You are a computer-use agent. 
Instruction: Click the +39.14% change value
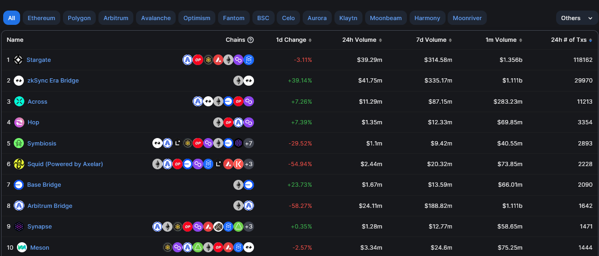click(300, 80)
